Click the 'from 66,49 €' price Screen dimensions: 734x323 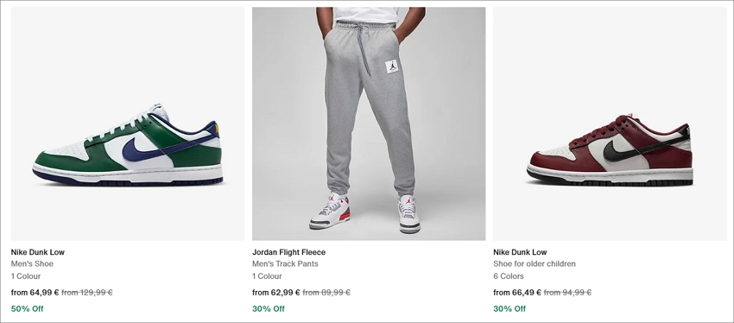point(517,293)
